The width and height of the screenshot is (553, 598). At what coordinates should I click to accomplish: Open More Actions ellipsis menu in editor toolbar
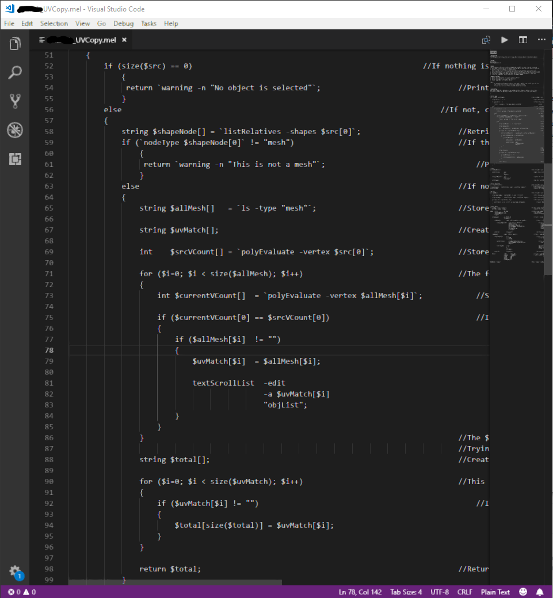click(541, 39)
